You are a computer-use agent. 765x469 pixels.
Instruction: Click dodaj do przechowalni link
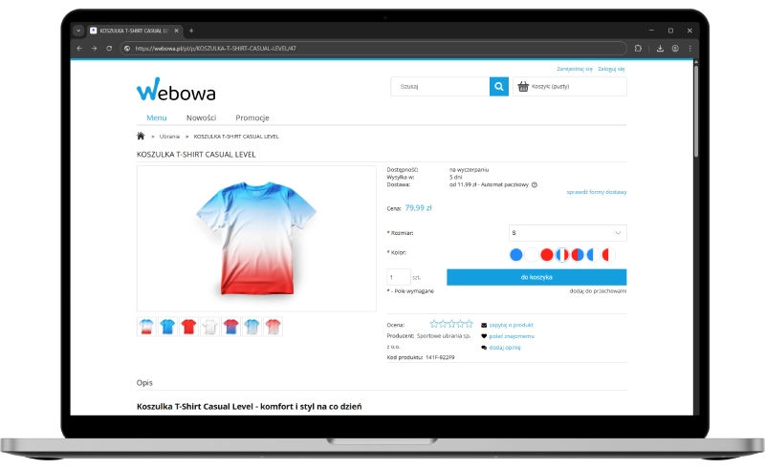(x=598, y=291)
